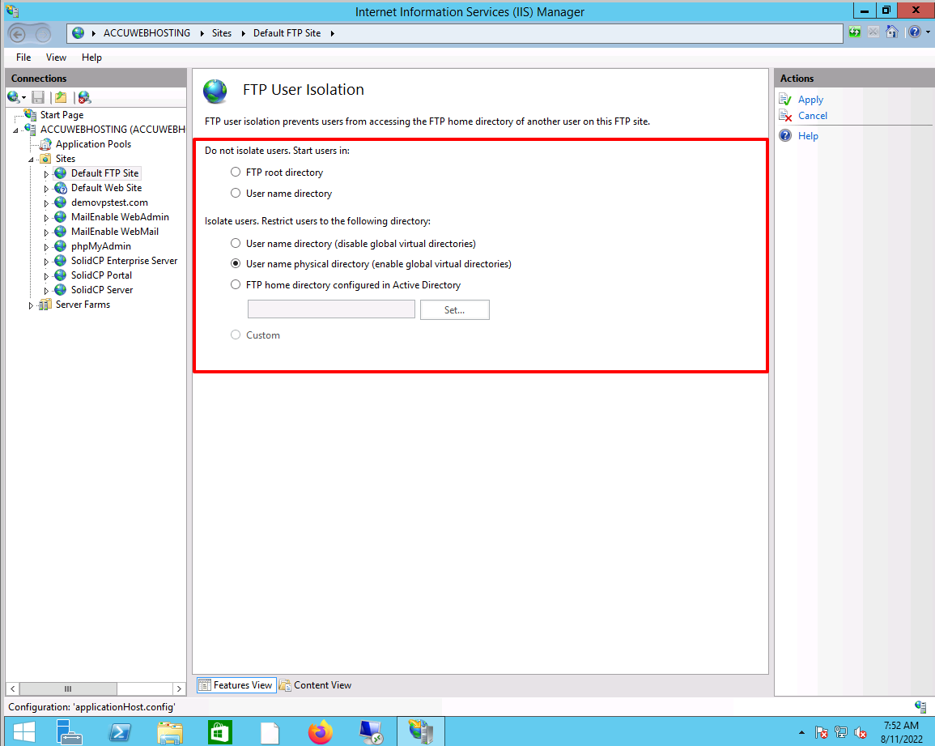Screen dimensions: 935x746
Task: Expand the demovpstest.com site node
Action: [x=46, y=203]
